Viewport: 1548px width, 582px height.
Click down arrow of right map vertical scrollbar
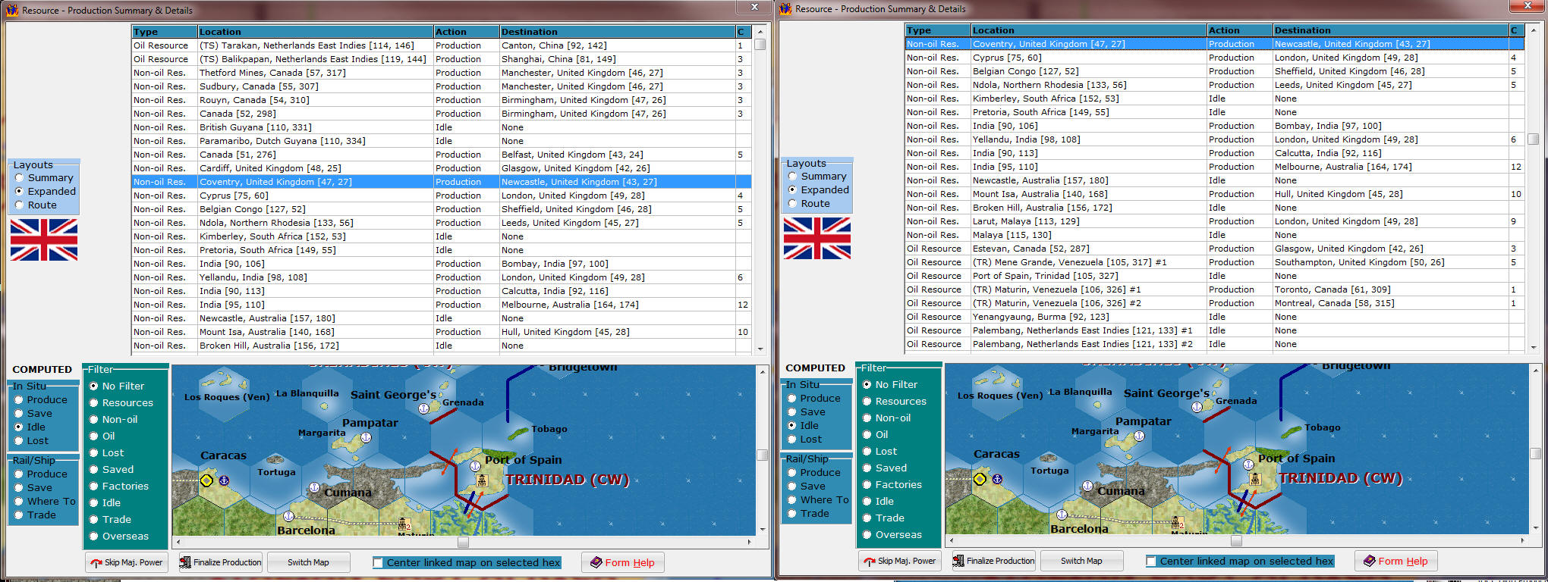[x=1535, y=528]
